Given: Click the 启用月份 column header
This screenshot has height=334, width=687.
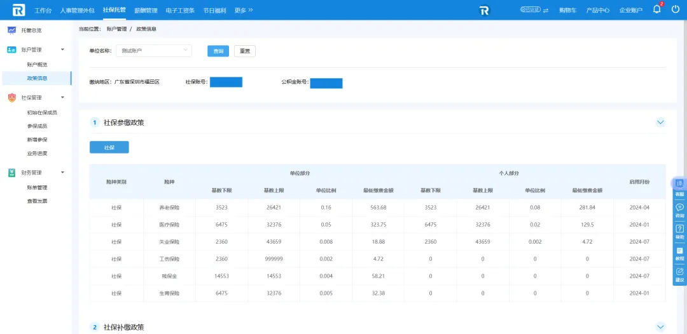Looking at the screenshot, I should pos(639,182).
